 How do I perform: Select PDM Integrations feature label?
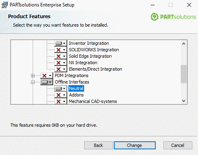click(x=72, y=75)
